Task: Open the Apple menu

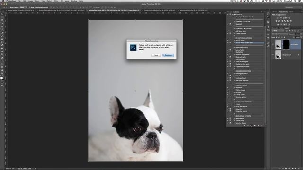Action: 3,1
